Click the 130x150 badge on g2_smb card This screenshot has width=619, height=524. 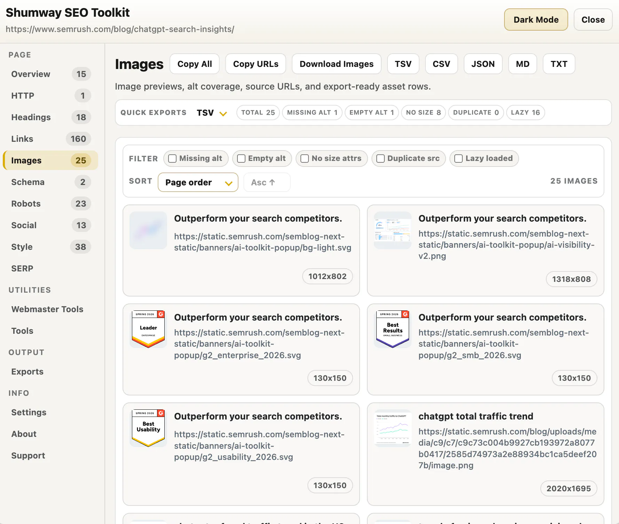click(574, 378)
